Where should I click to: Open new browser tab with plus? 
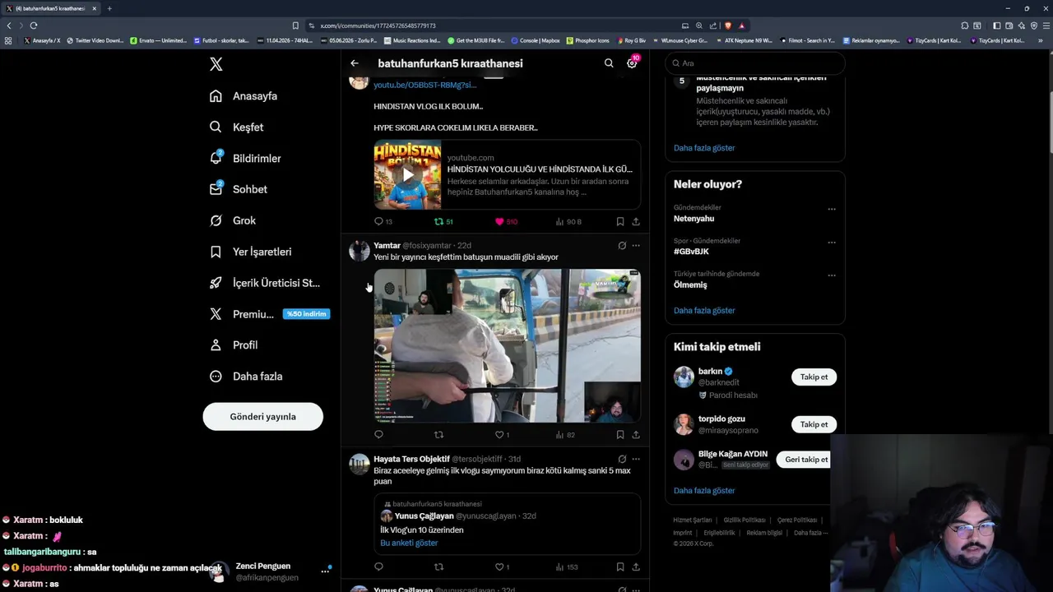(109, 8)
